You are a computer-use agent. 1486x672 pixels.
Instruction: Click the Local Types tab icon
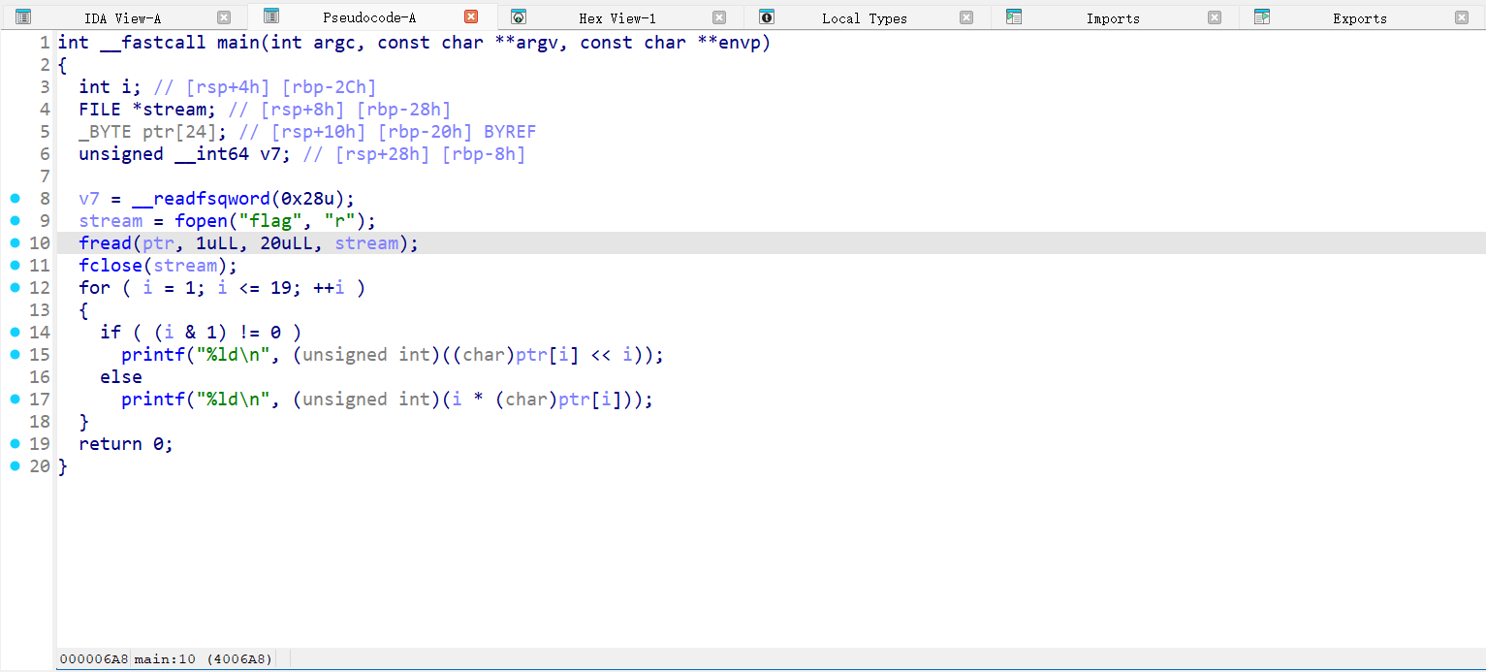tap(767, 17)
